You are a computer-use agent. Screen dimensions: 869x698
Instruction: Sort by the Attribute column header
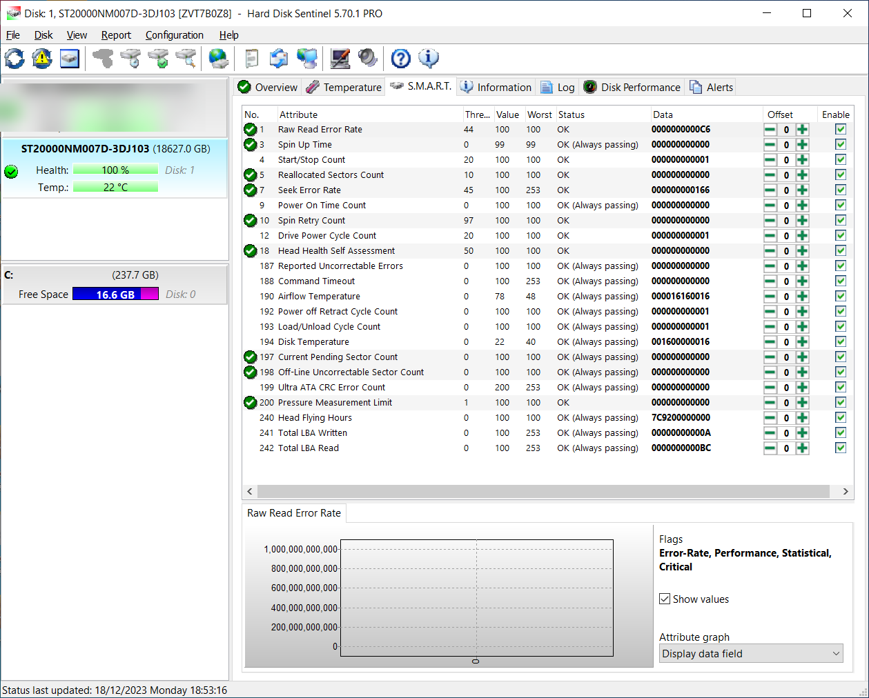(x=298, y=114)
